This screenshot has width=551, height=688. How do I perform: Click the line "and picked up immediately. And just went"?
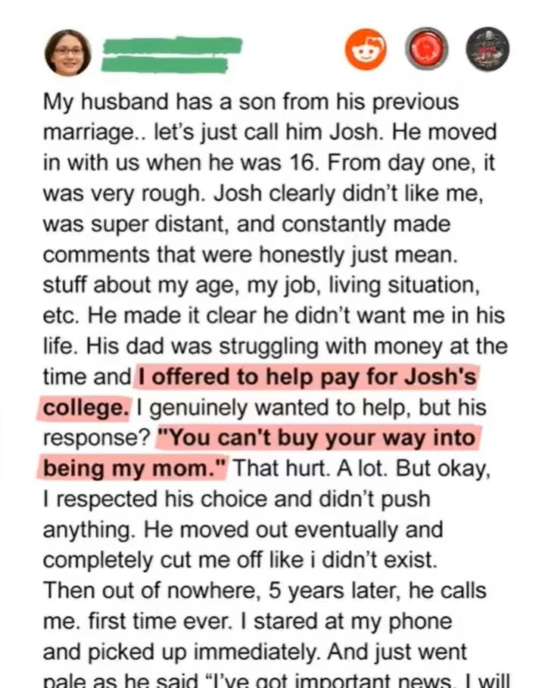[x=254, y=652]
